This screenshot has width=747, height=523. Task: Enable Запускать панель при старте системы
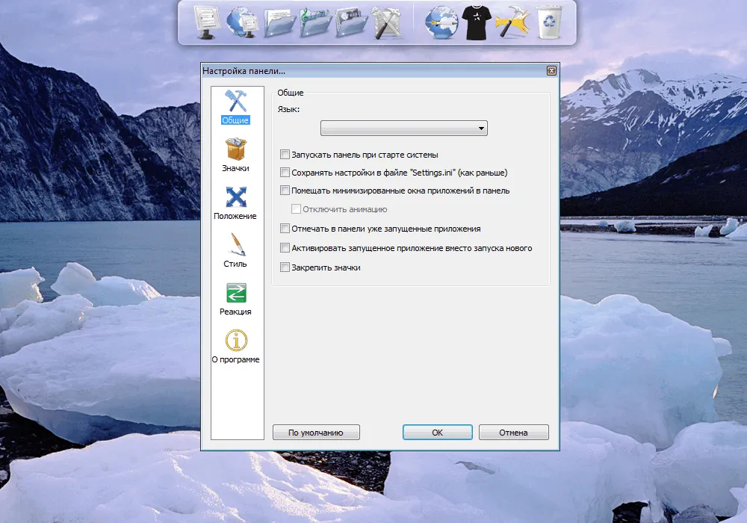pyautogui.click(x=285, y=155)
